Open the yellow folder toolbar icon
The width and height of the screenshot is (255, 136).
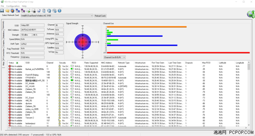click(x=7, y=11)
